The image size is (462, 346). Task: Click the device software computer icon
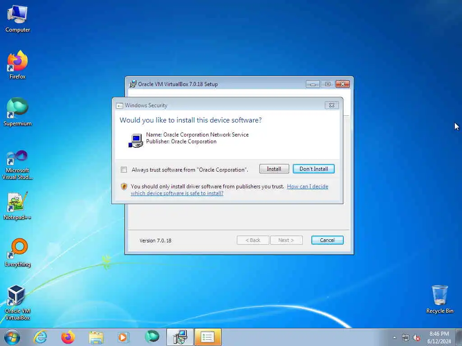136,141
